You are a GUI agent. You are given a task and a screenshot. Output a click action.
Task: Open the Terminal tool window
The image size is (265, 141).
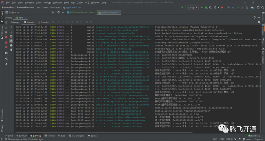[50, 136]
